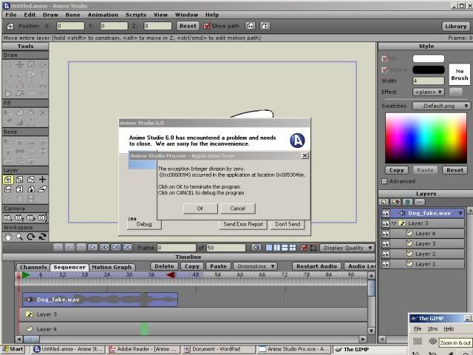Image resolution: width=473 pixels, height=355 pixels.
Task: Select the Shear Layer parallelogram tool
Action: click(x=43, y=189)
